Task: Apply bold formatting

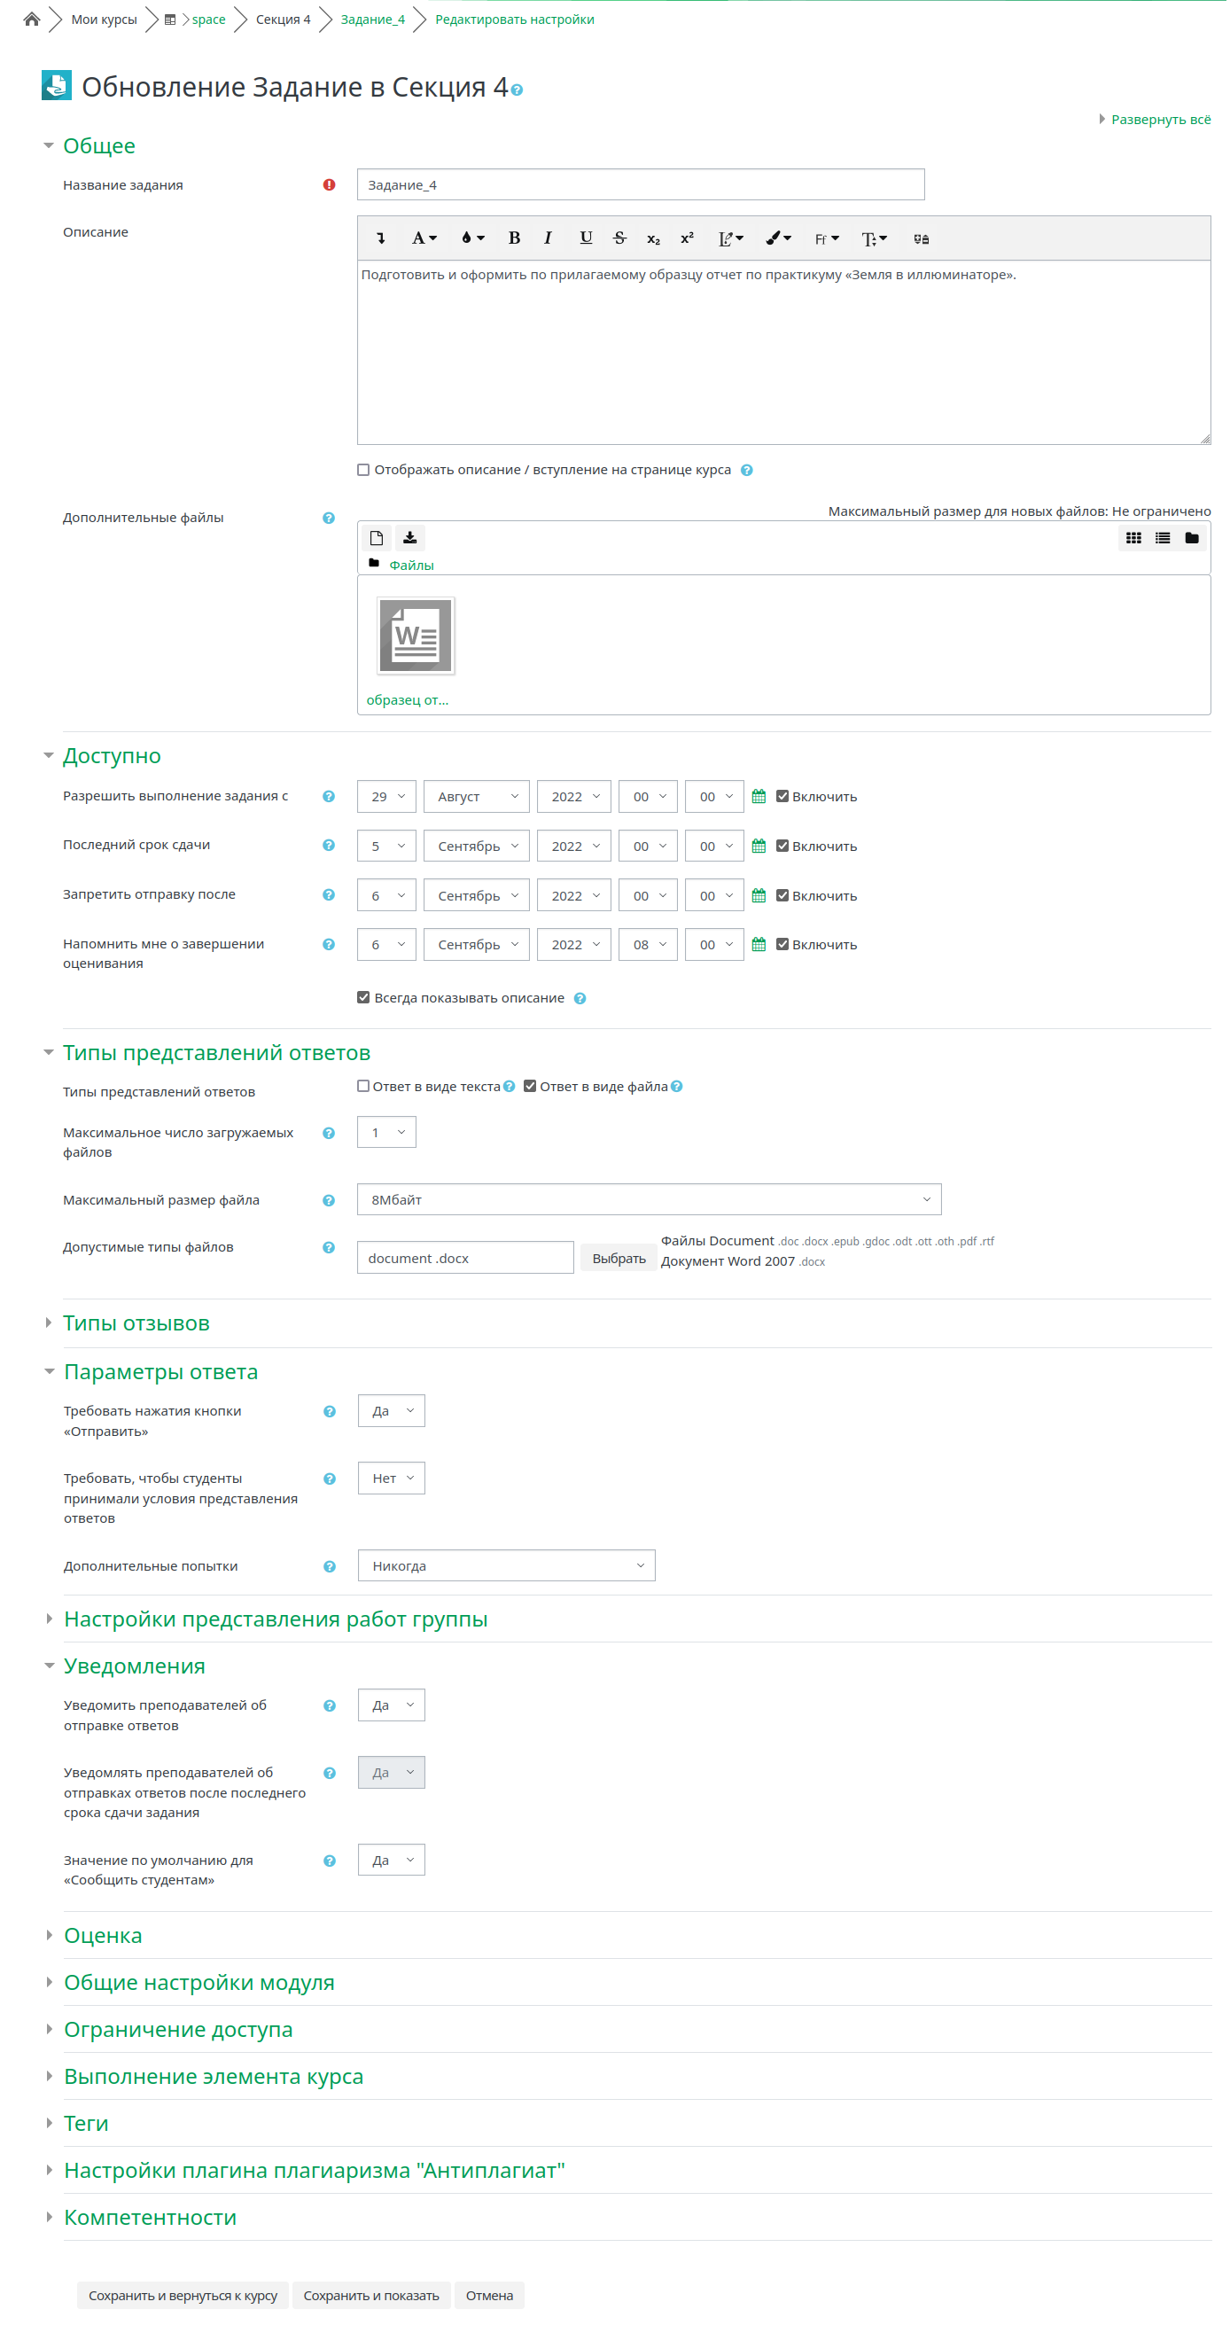Action: coord(514,238)
